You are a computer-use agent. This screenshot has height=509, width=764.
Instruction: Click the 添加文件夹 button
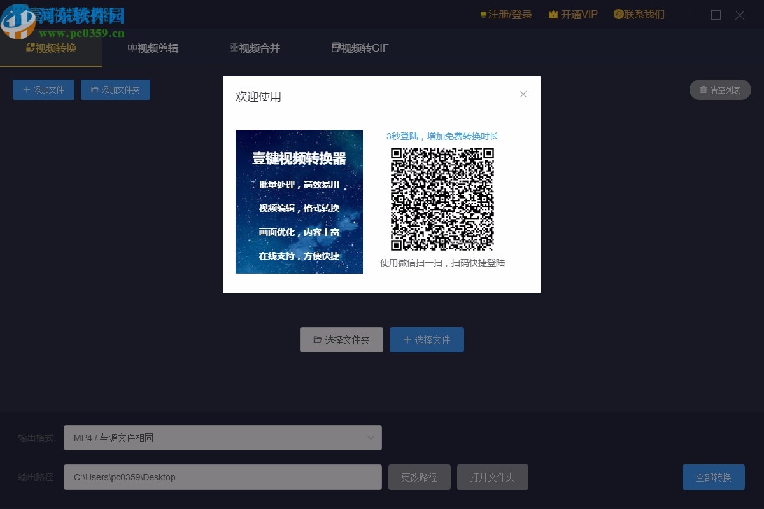[x=115, y=90]
